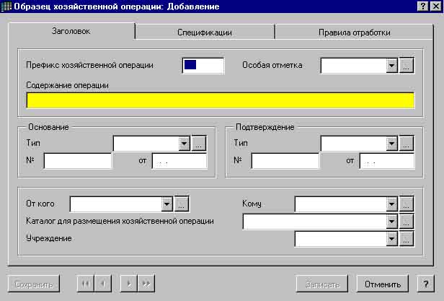
Task: Open the ellipsis browse button for Подтверждение Тип
Action: click(407, 143)
